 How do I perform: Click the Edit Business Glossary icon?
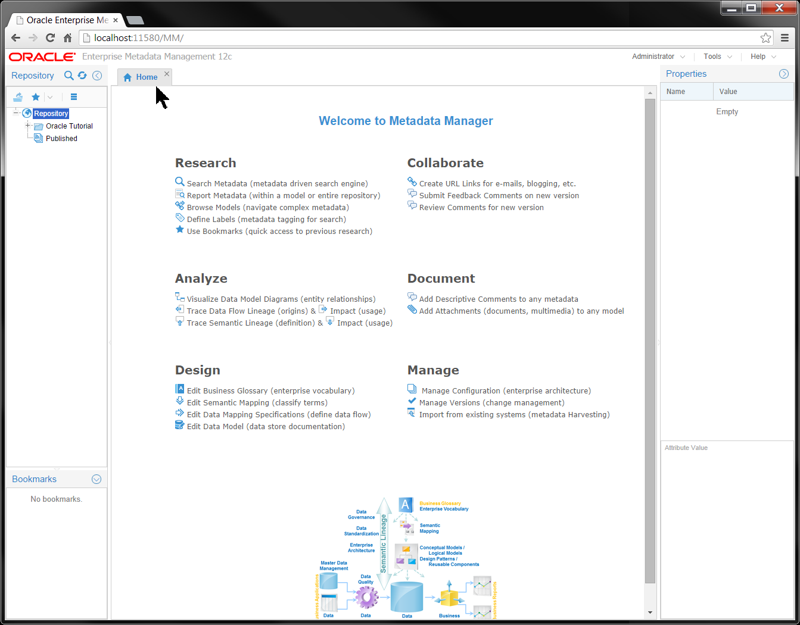pos(180,389)
